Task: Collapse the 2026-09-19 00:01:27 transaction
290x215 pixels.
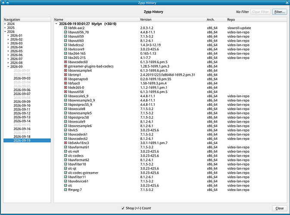Action: click(56, 24)
